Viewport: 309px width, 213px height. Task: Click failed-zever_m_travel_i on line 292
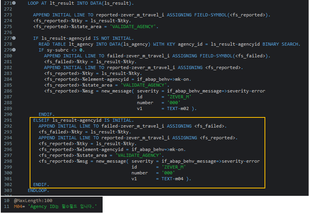point(133,126)
